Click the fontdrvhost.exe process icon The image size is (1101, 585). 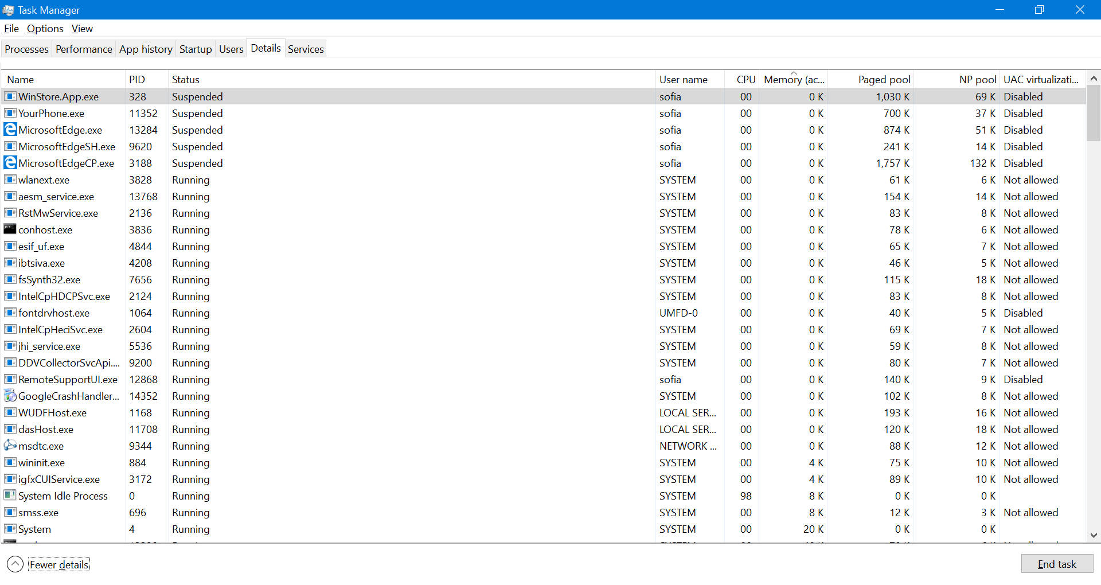(10, 313)
